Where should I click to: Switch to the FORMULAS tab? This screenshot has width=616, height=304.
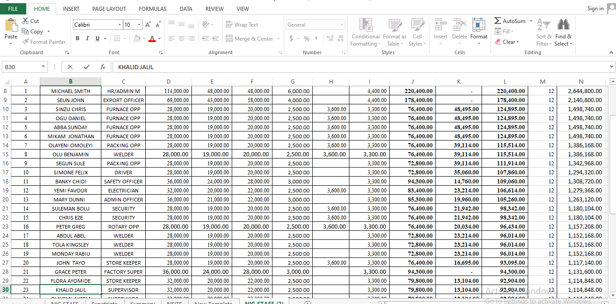coord(153,9)
